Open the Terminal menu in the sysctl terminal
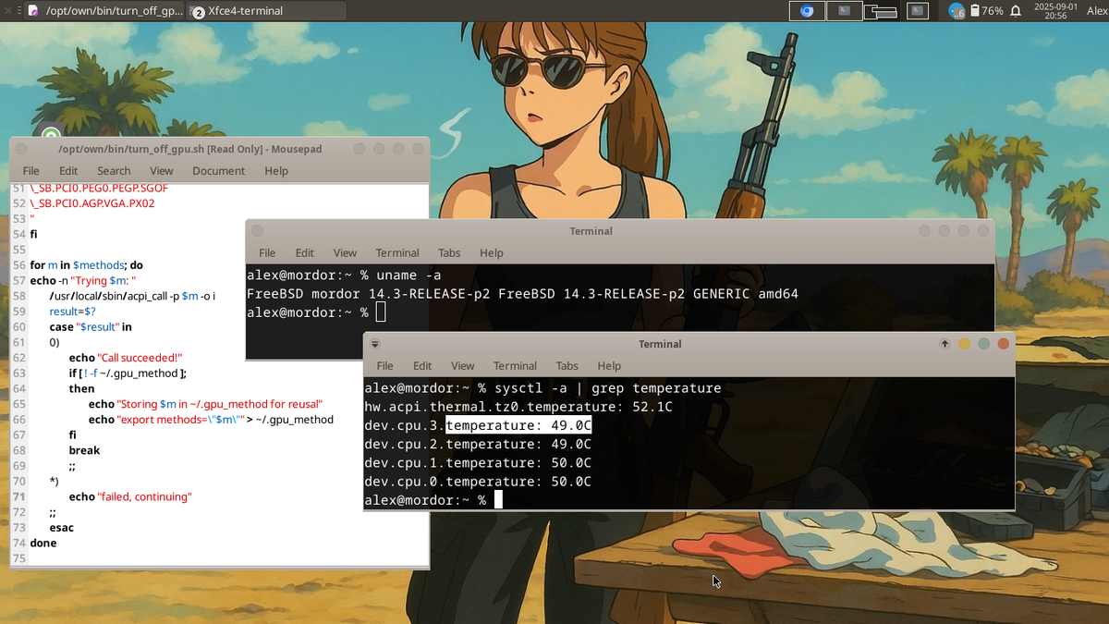This screenshot has width=1109, height=624. tap(515, 366)
